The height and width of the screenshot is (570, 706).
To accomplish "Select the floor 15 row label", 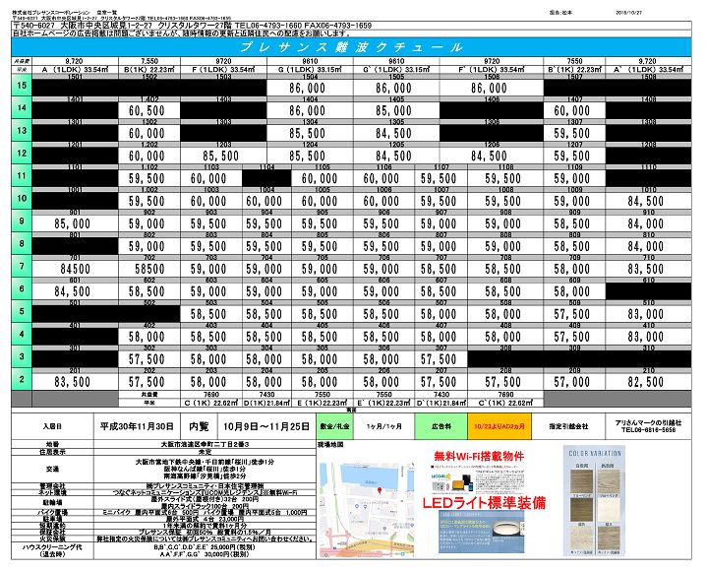I will (22, 86).
